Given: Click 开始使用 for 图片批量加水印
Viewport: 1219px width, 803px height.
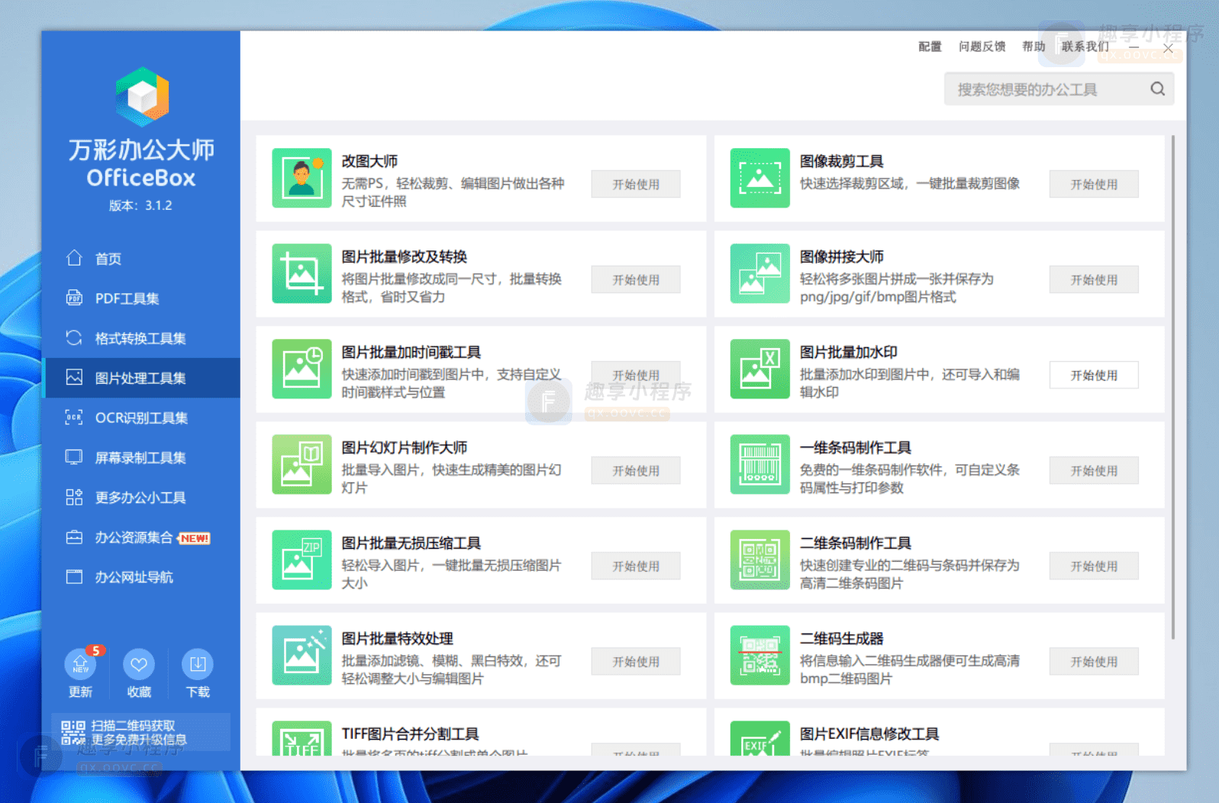Looking at the screenshot, I should (x=1094, y=375).
